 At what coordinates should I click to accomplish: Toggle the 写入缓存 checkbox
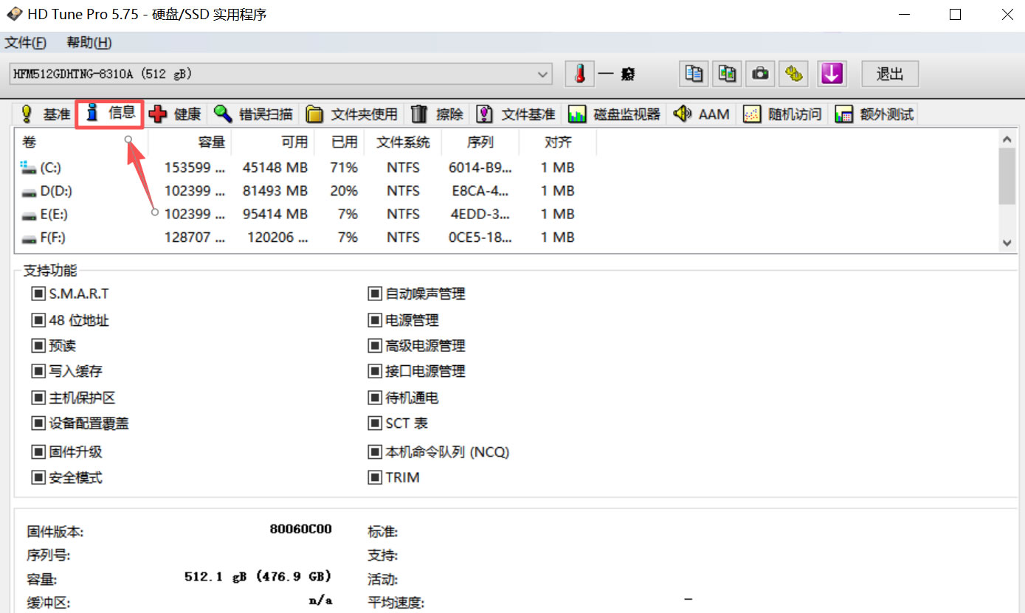[x=38, y=371]
